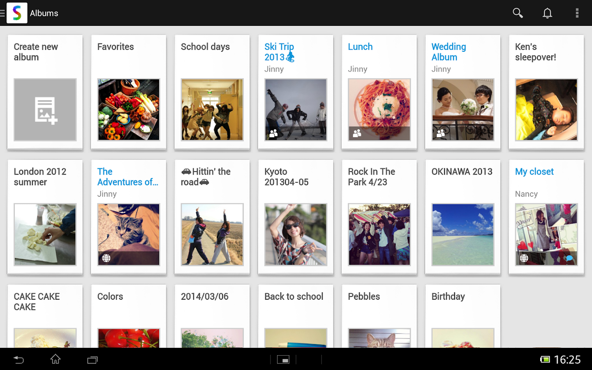The image size is (592, 370).
Task: Tap the recent apps button
Action: [x=92, y=360]
